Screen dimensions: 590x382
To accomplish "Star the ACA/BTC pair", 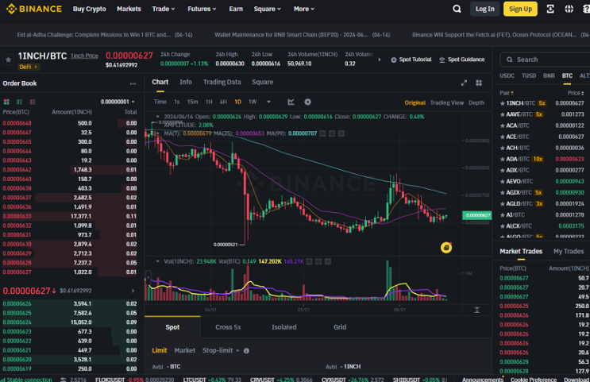I will tap(502, 125).
